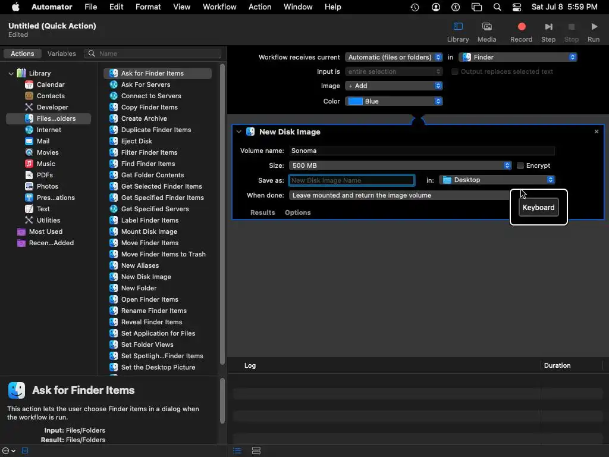Enable the Encrypt checkbox

pos(520,165)
